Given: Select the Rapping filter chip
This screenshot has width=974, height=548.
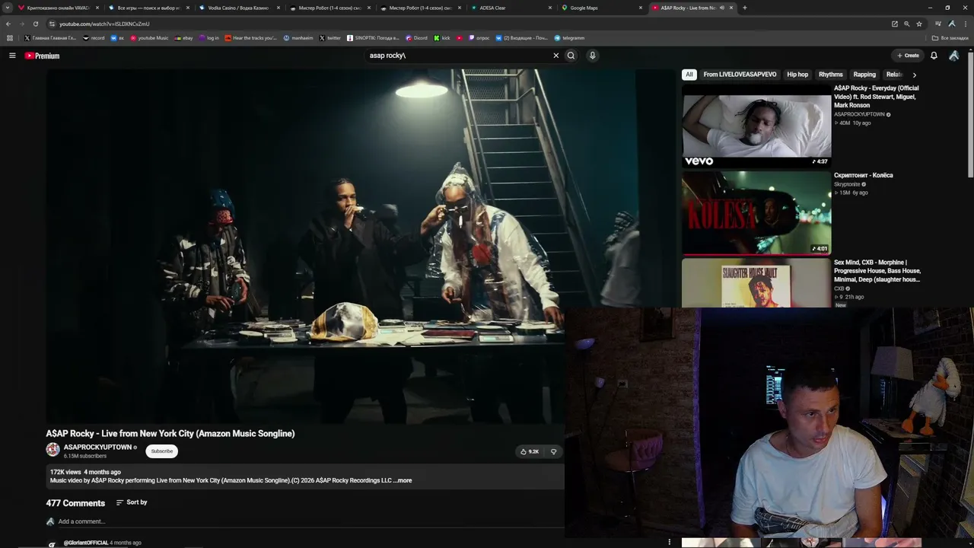Looking at the screenshot, I should [864, 75].
